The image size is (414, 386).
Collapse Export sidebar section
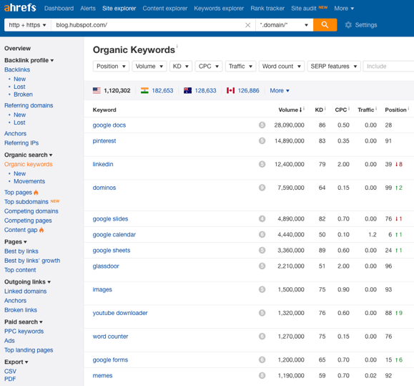point(16,362)
